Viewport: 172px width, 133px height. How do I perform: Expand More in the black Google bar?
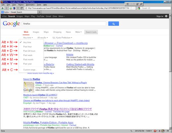tap(61, 16)
